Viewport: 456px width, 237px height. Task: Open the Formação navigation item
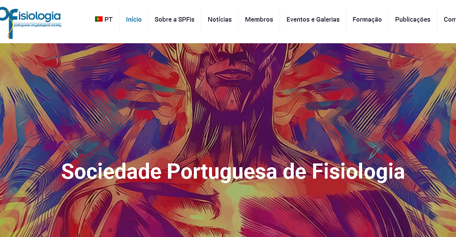[x=367, y=19]
